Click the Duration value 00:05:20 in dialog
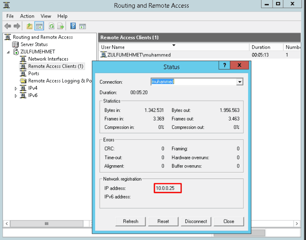 (139, 92)
